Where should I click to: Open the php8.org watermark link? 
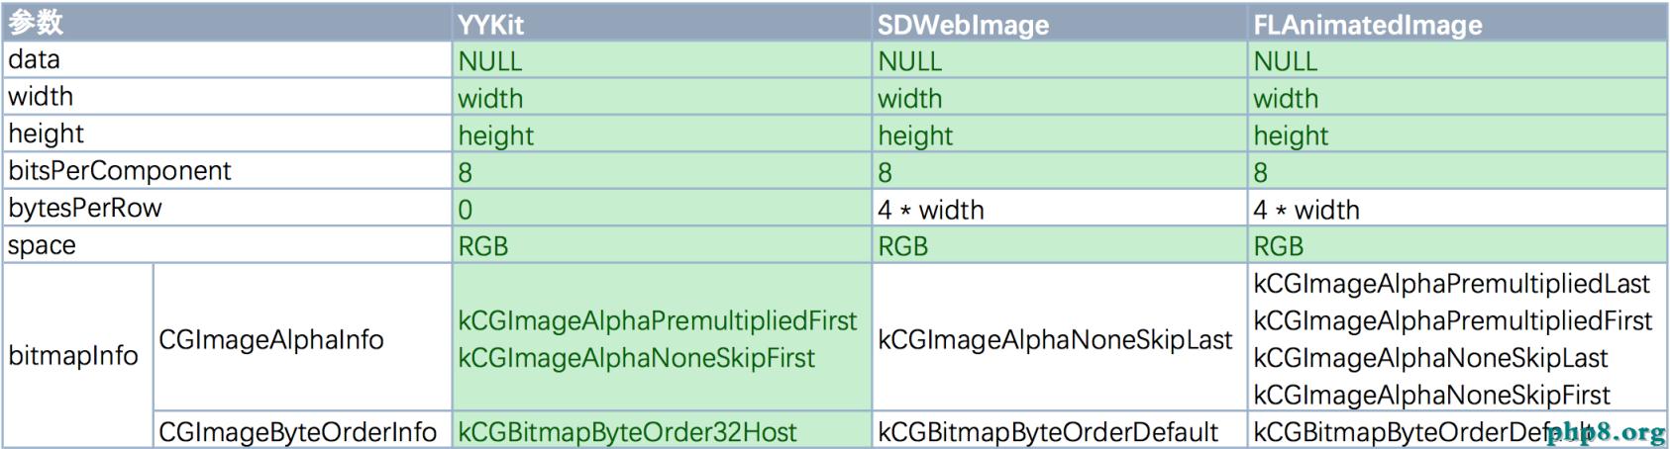pos(1606,432)
